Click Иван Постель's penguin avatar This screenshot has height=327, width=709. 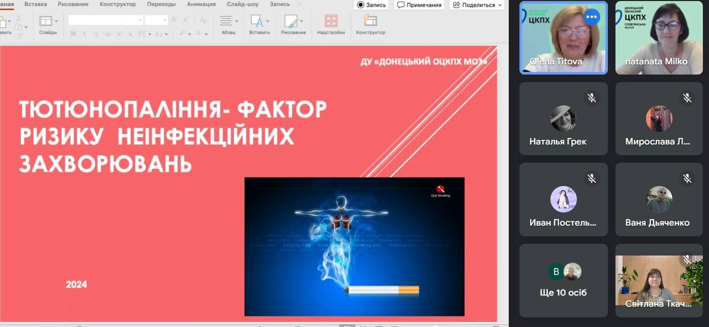[x=563, y=199]
